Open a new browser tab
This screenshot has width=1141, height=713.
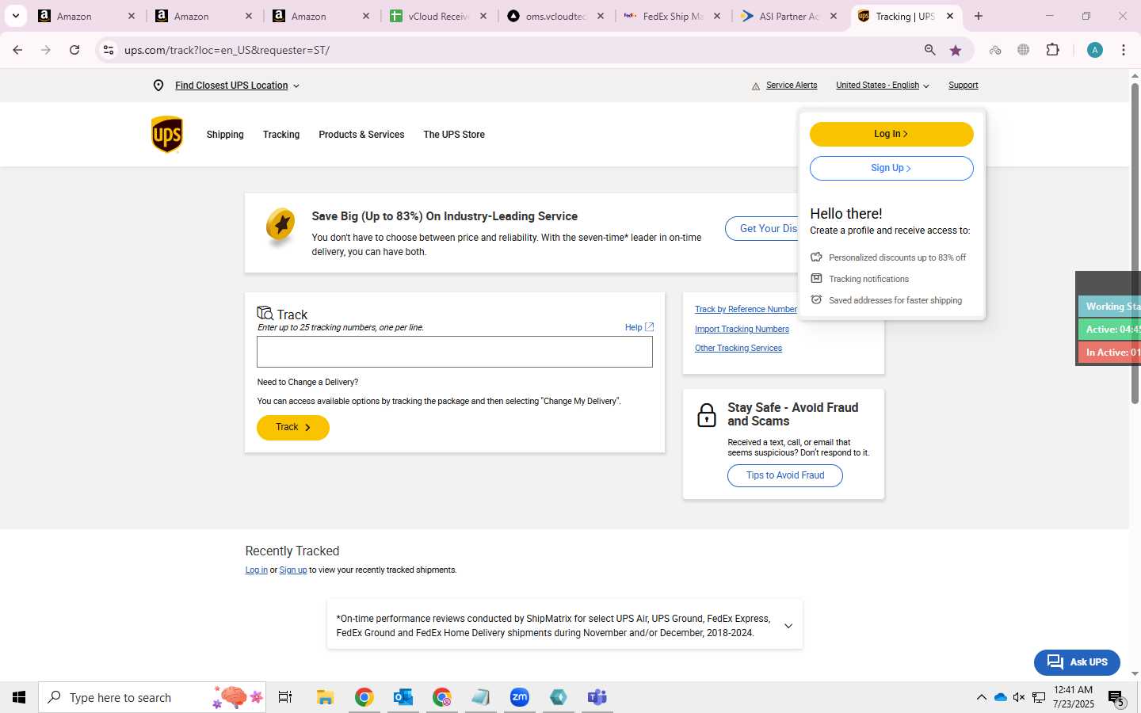coord(979,16)
